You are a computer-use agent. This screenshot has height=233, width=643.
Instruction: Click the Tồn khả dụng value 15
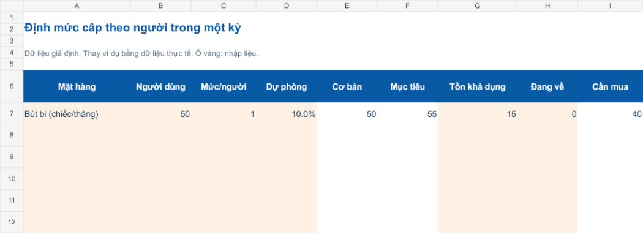click(x=477, y=114)
